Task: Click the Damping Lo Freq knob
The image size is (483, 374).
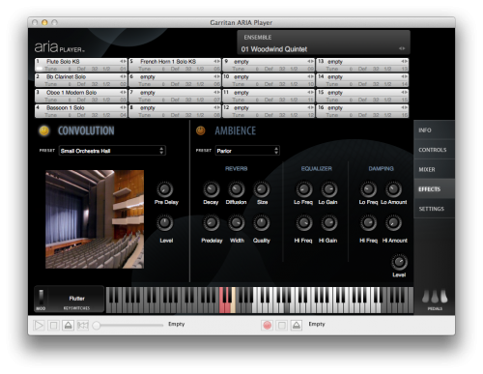Action: pos(368,189)
